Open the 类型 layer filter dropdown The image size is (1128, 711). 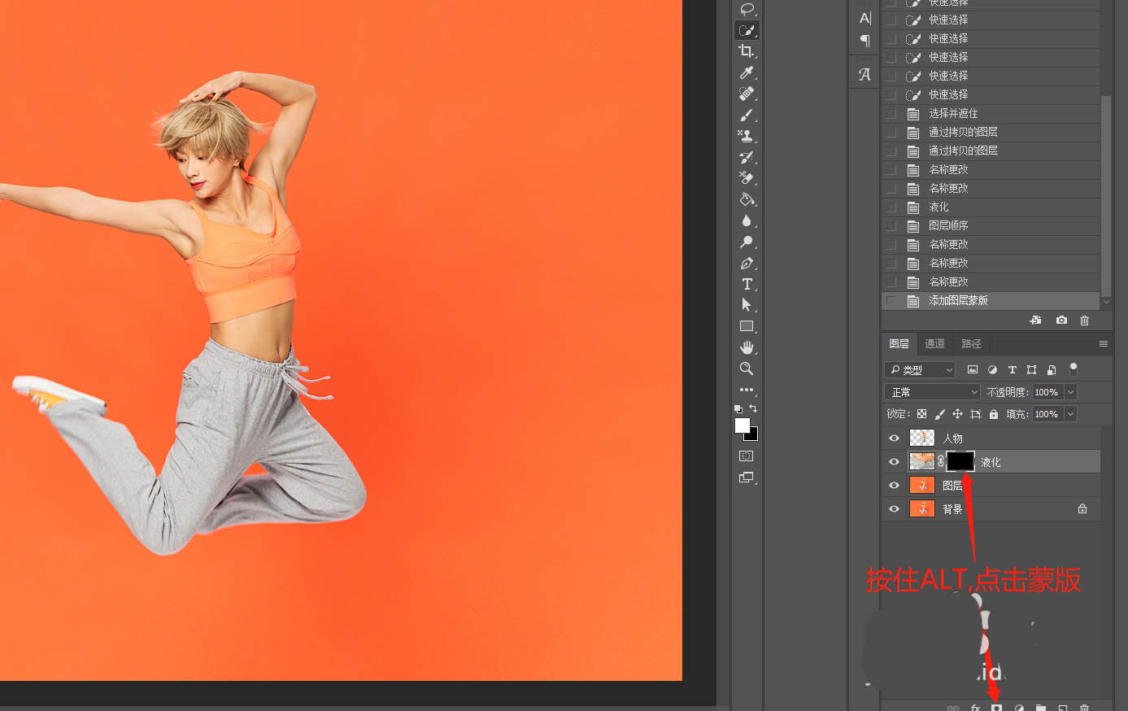point(920,369)
